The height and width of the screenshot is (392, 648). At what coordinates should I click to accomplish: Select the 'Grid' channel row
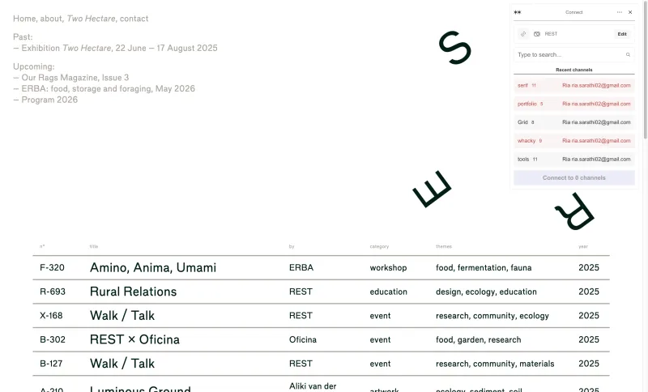tap(574, 122)
